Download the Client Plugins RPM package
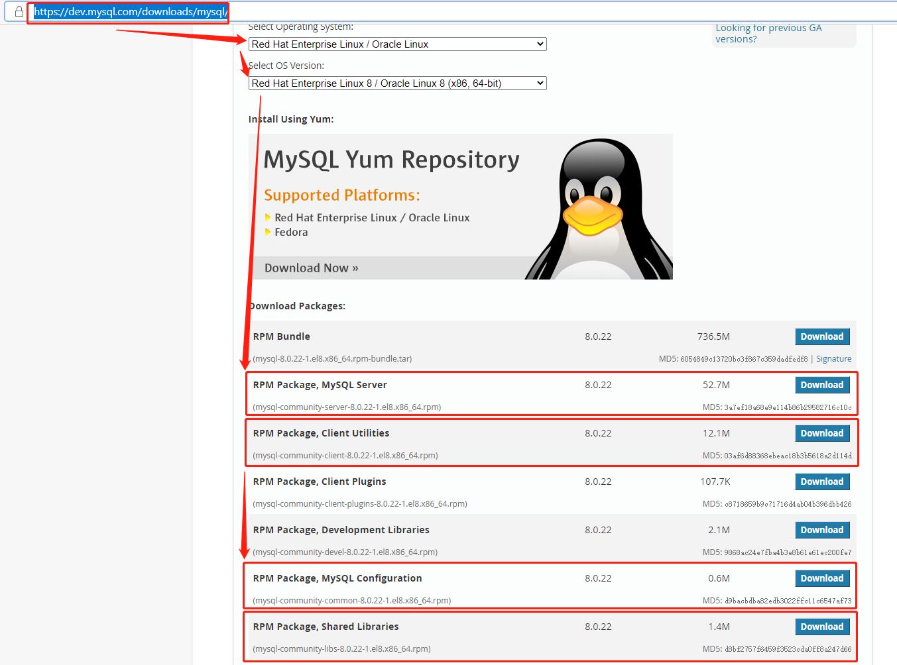 click(x=821, y=482)
